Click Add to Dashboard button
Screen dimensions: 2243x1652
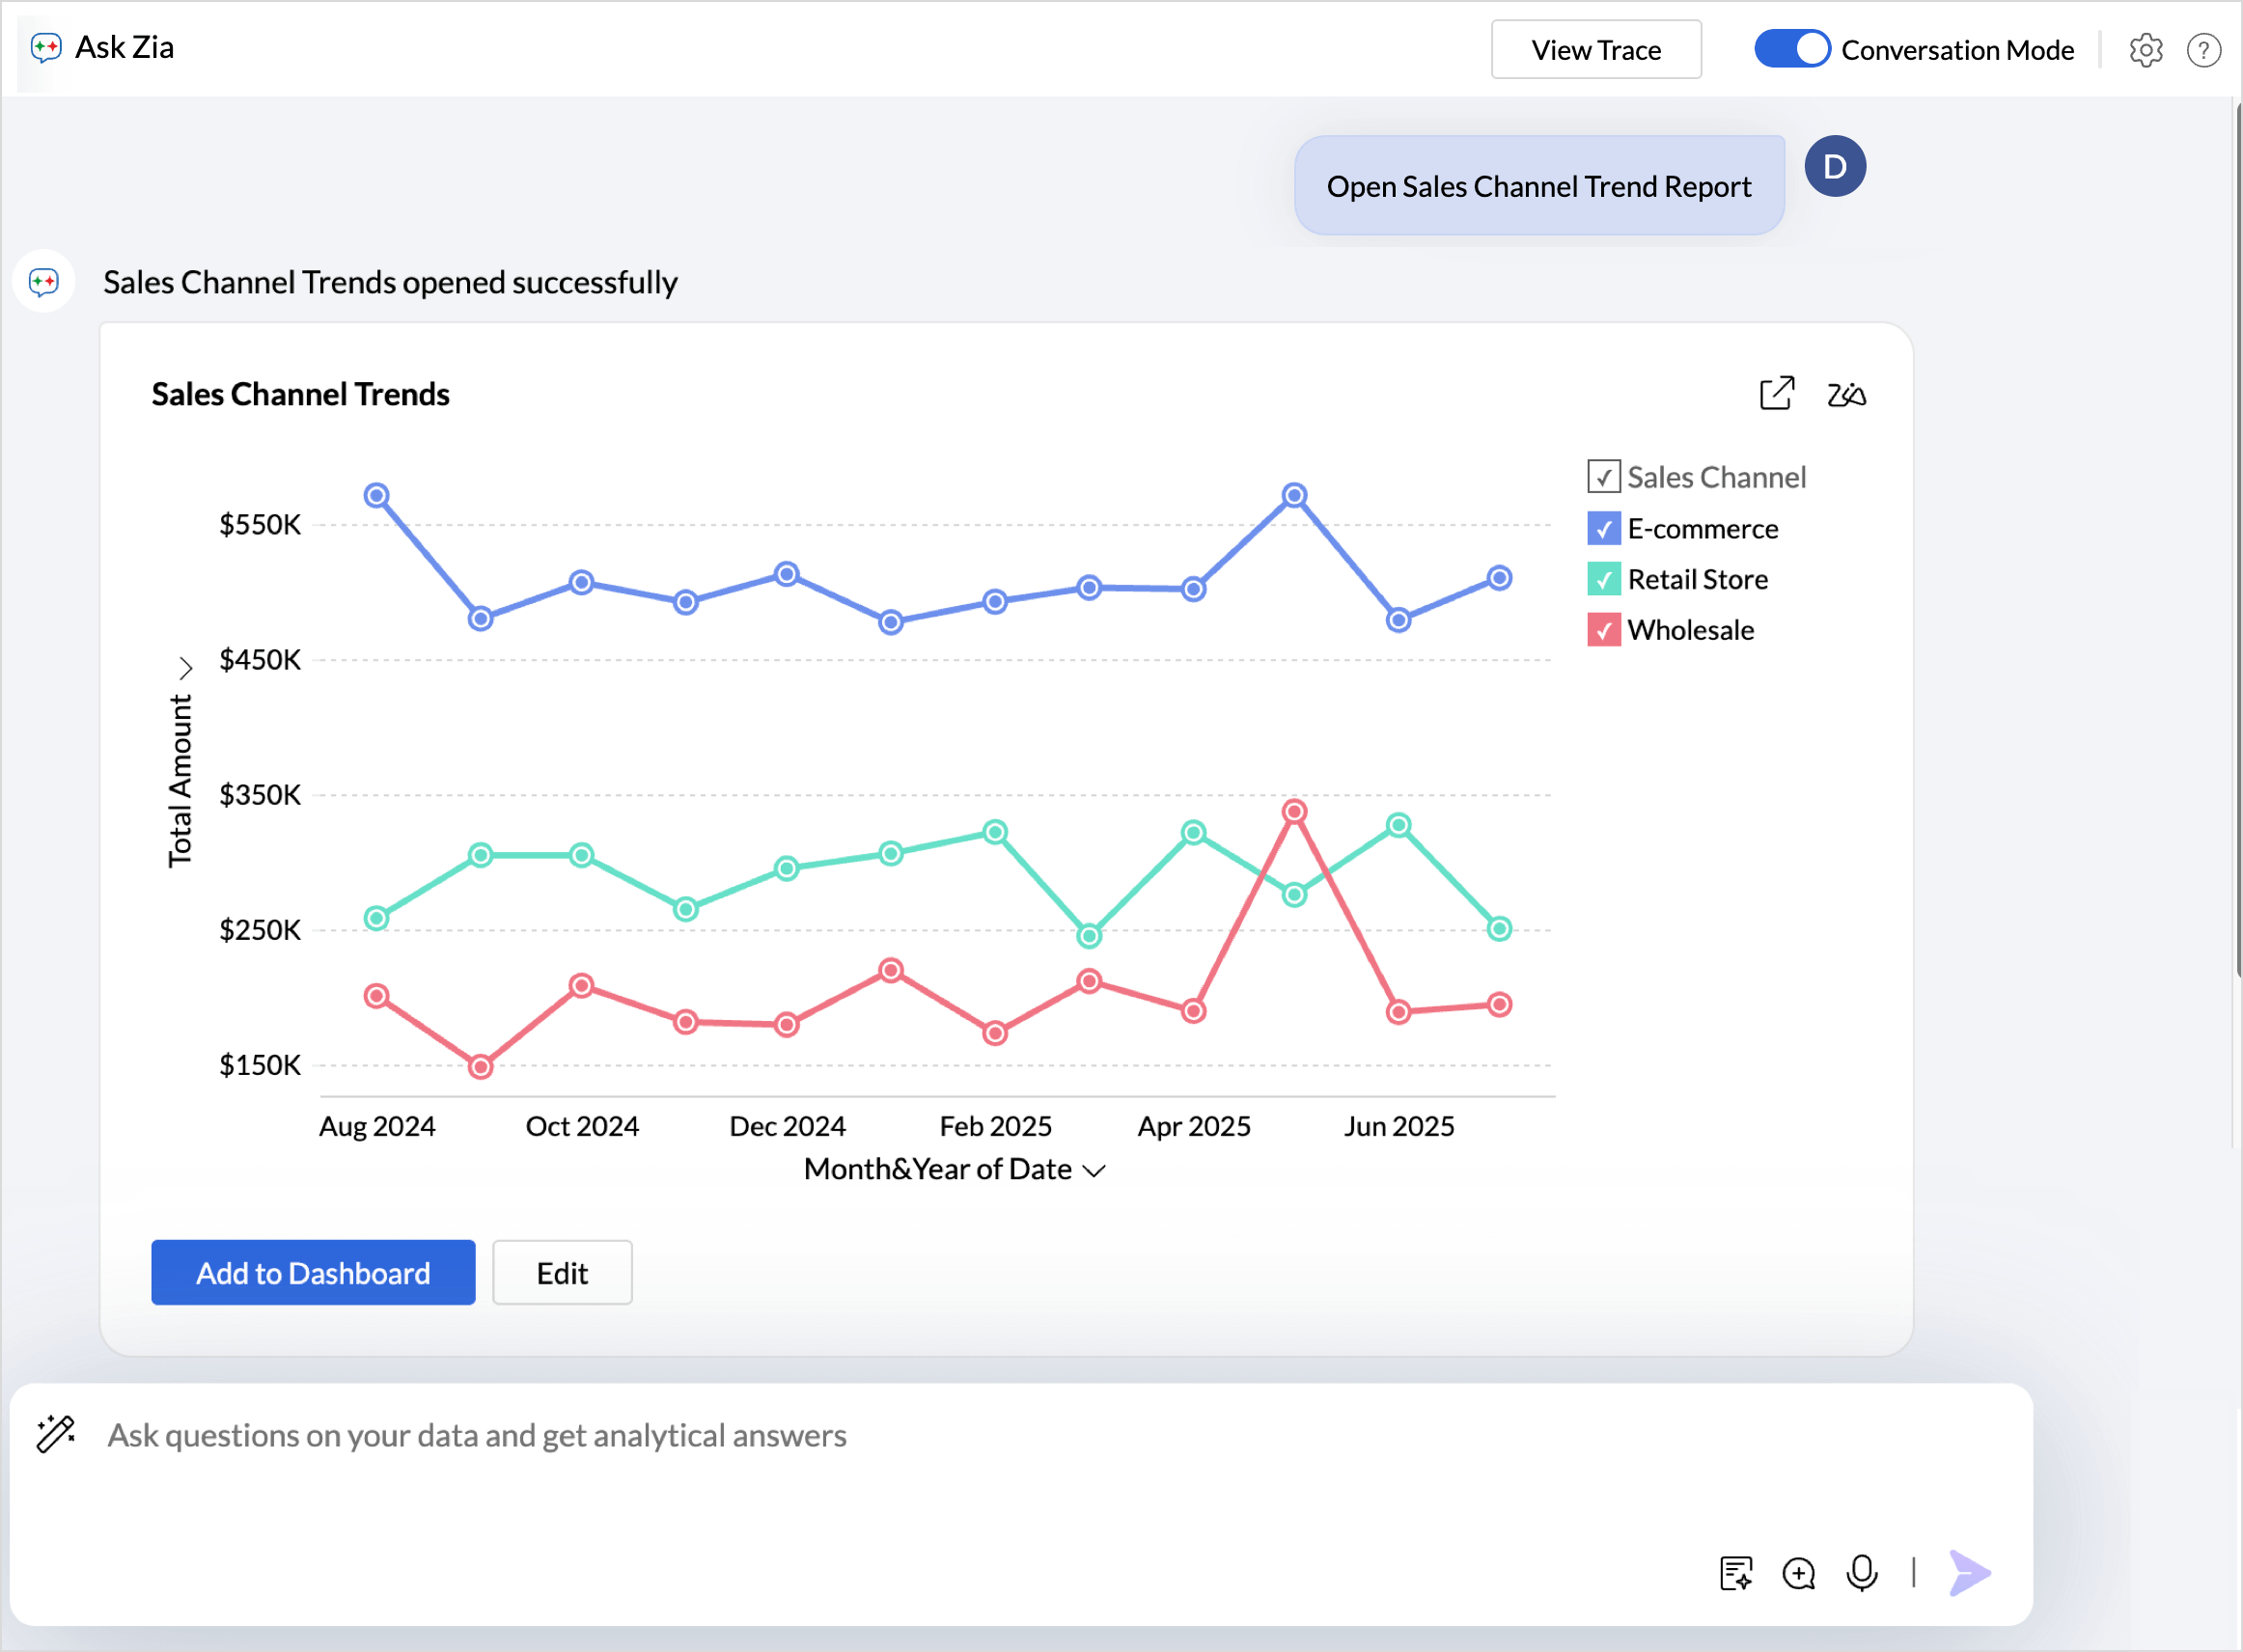point(313,1273)
